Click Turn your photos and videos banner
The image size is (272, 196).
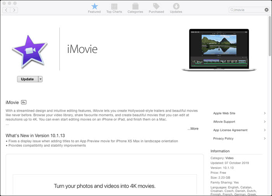105,186
